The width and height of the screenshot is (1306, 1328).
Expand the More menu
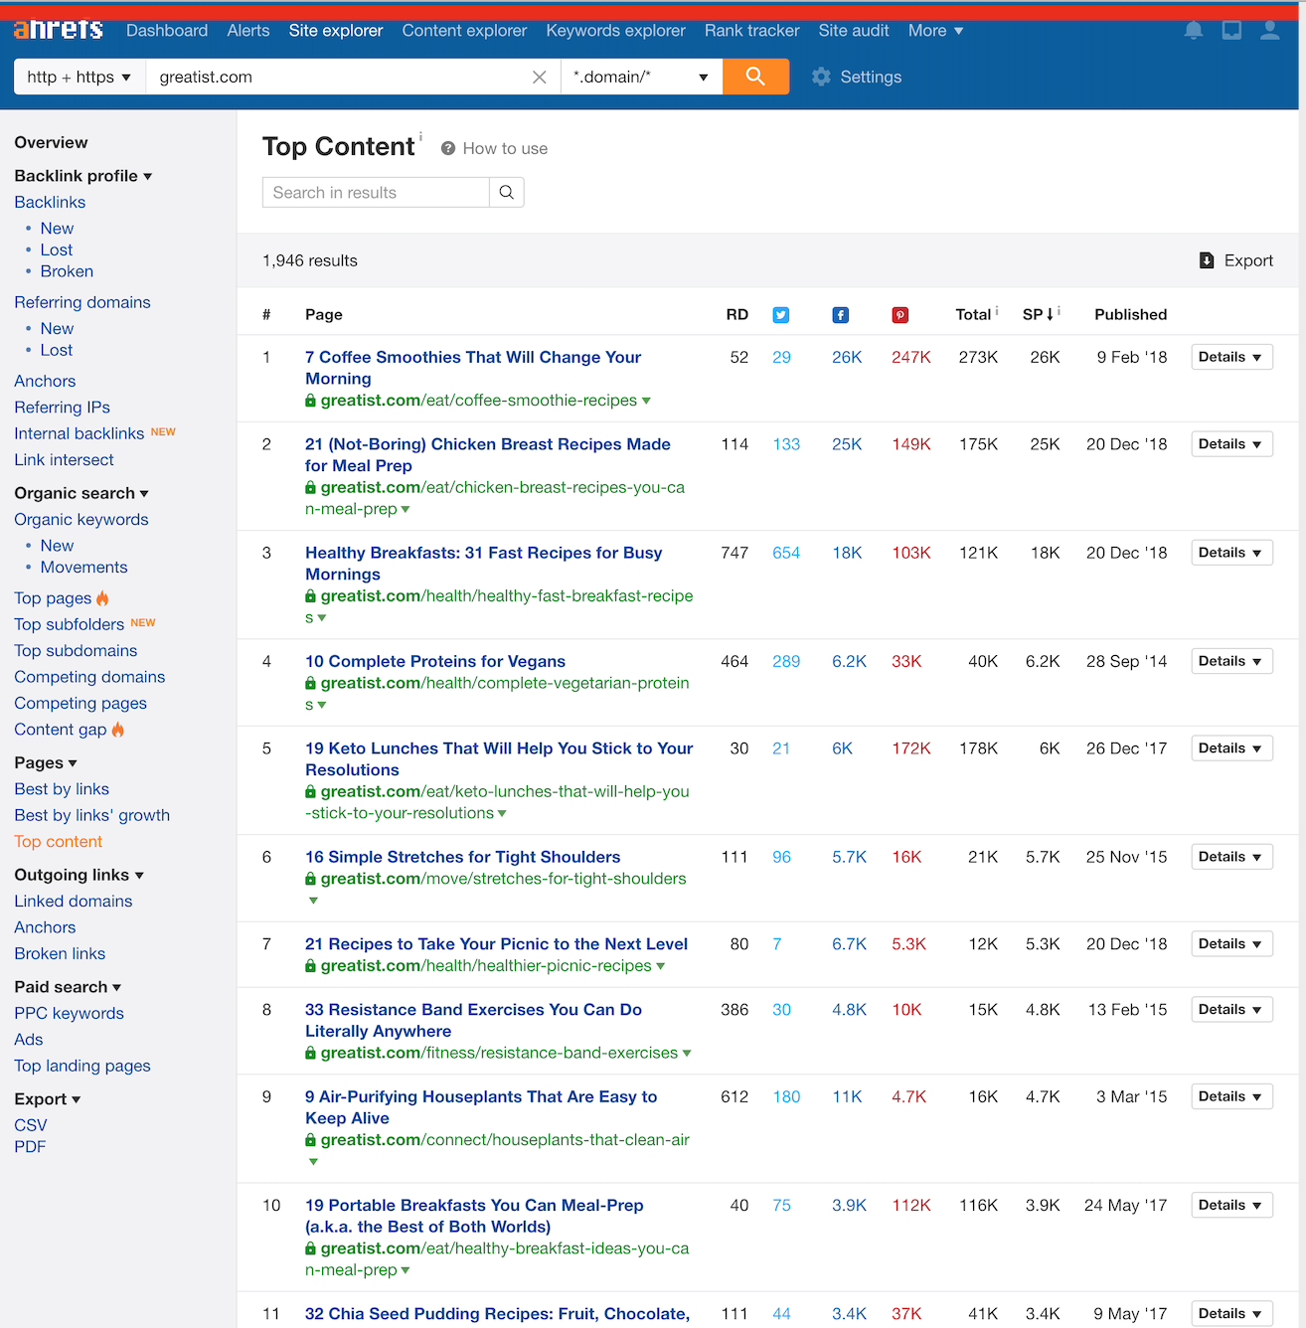tap(935, 31)
